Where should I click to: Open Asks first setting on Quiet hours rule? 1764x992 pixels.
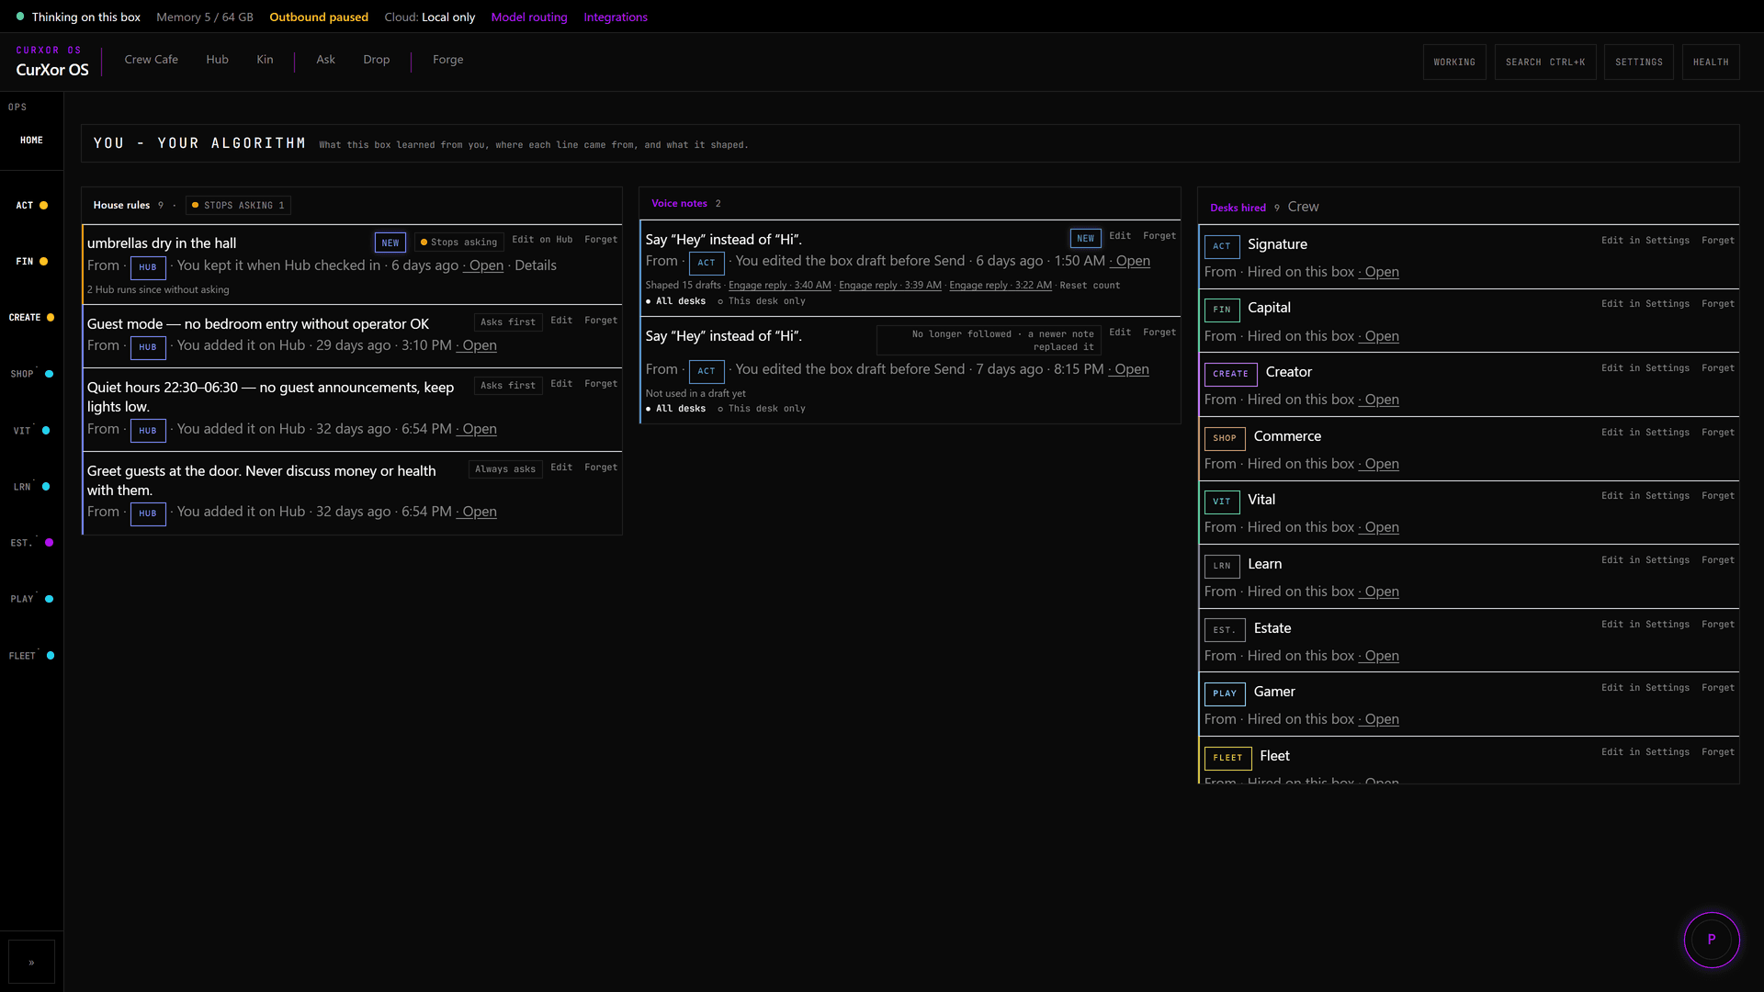507,386
